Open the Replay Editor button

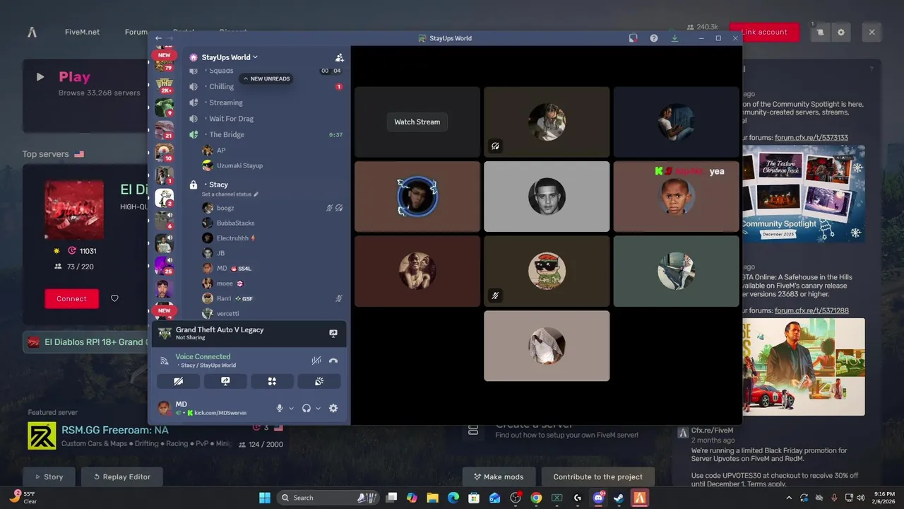click(x=121, y=476)
